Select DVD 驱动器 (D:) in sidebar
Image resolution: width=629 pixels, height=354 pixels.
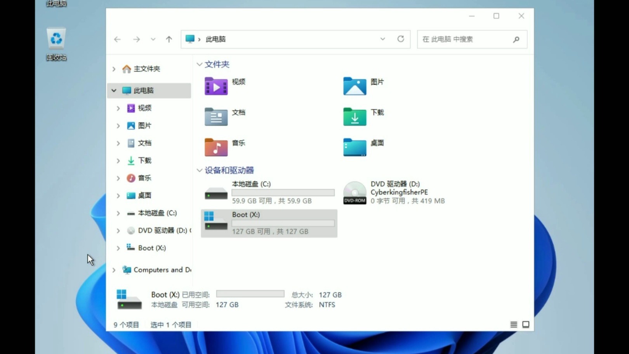[x=159, y=230]
